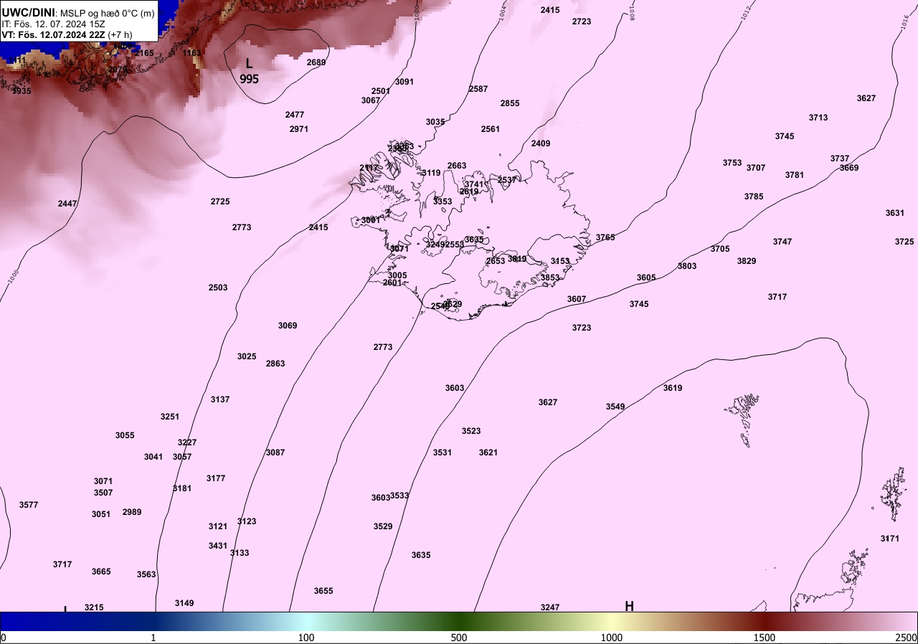Click the 2689 height value inside the low contour
This screenshot has height=644, width=918.
coord(316,62)
